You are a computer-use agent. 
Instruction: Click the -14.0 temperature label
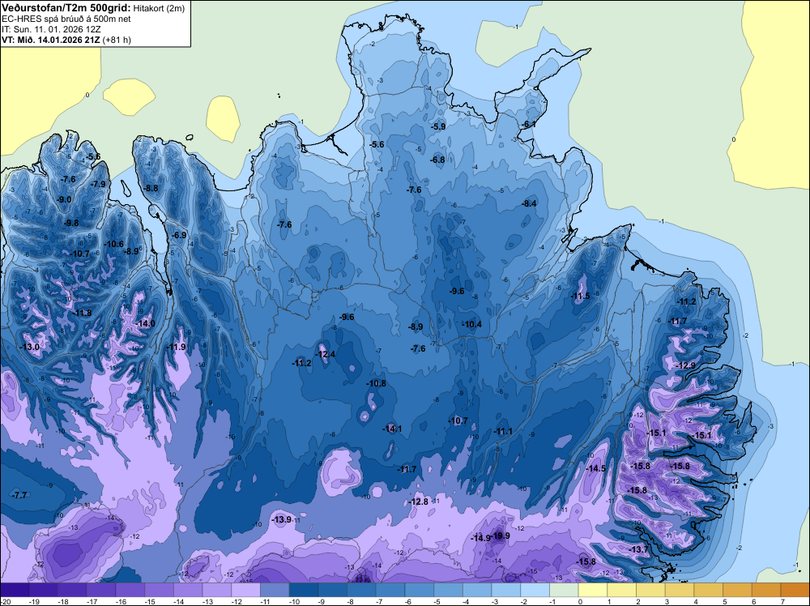[145, 323]
